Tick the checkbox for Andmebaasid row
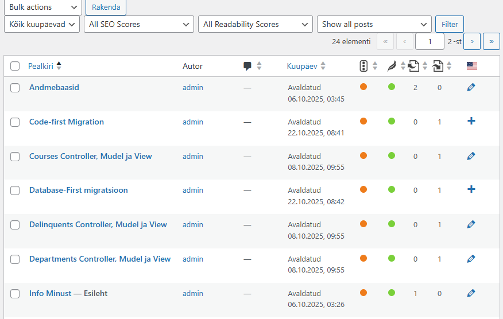The width and height of the screenshot is (503, 319). (x=15, y=88)
